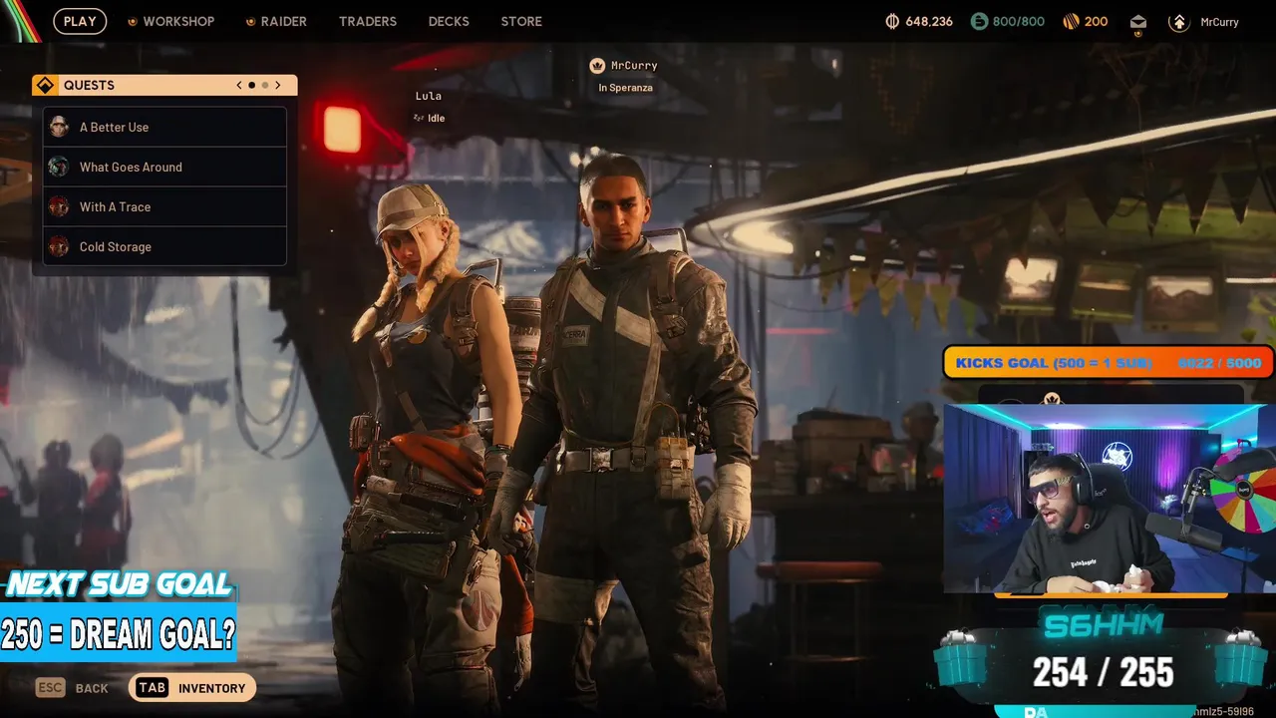Click the ESC key icon
This screenshot has height=718, width=1276.
[50, 688]
